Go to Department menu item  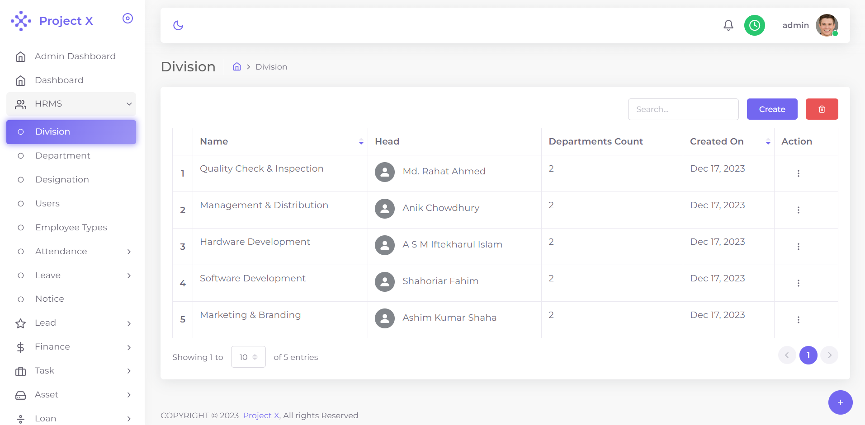(x=71, y=156)
